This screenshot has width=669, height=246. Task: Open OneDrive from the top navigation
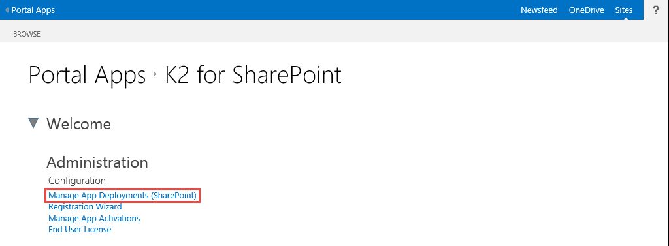(x=586, y=10)
